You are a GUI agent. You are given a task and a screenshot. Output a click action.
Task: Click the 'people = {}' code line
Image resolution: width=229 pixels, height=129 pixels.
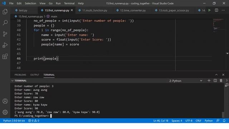[44, 25]
